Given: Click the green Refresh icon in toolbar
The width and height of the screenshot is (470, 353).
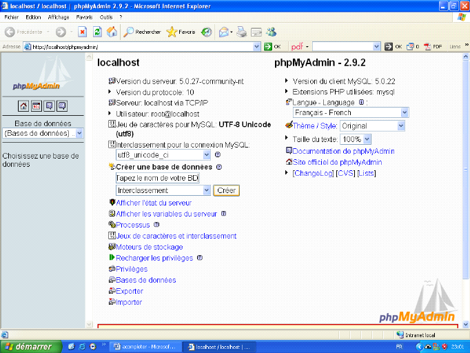Looking at the screenshot, I should pyautogui.click(x=97, y=32).
